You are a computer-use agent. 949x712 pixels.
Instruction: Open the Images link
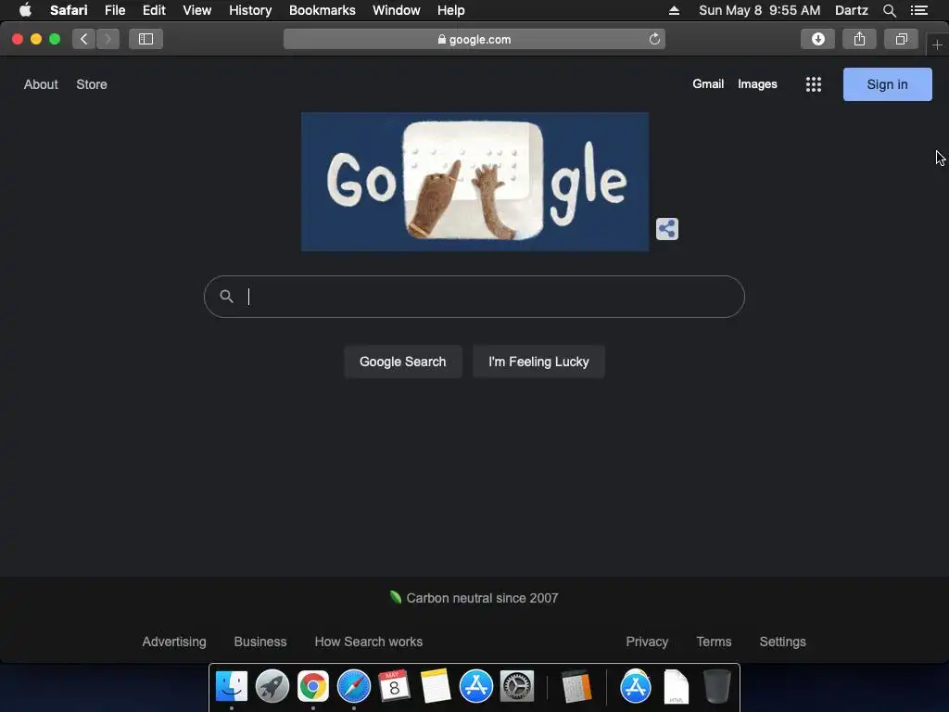(757, 84)
